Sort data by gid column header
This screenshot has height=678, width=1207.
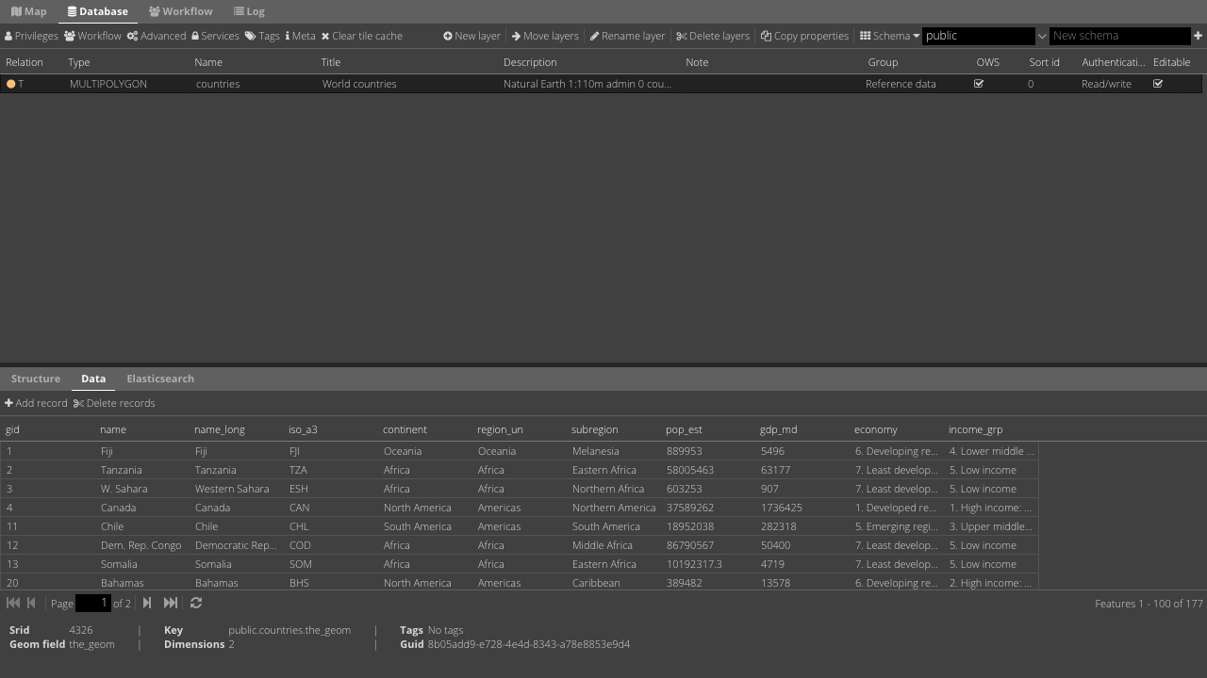[12, 429]
